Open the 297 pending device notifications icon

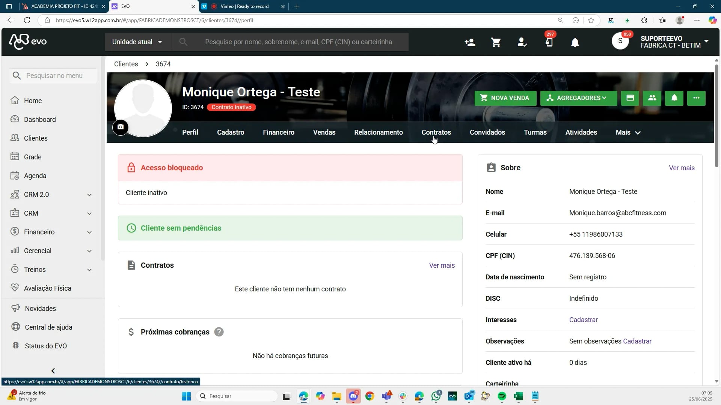click(x=549, y=42)
